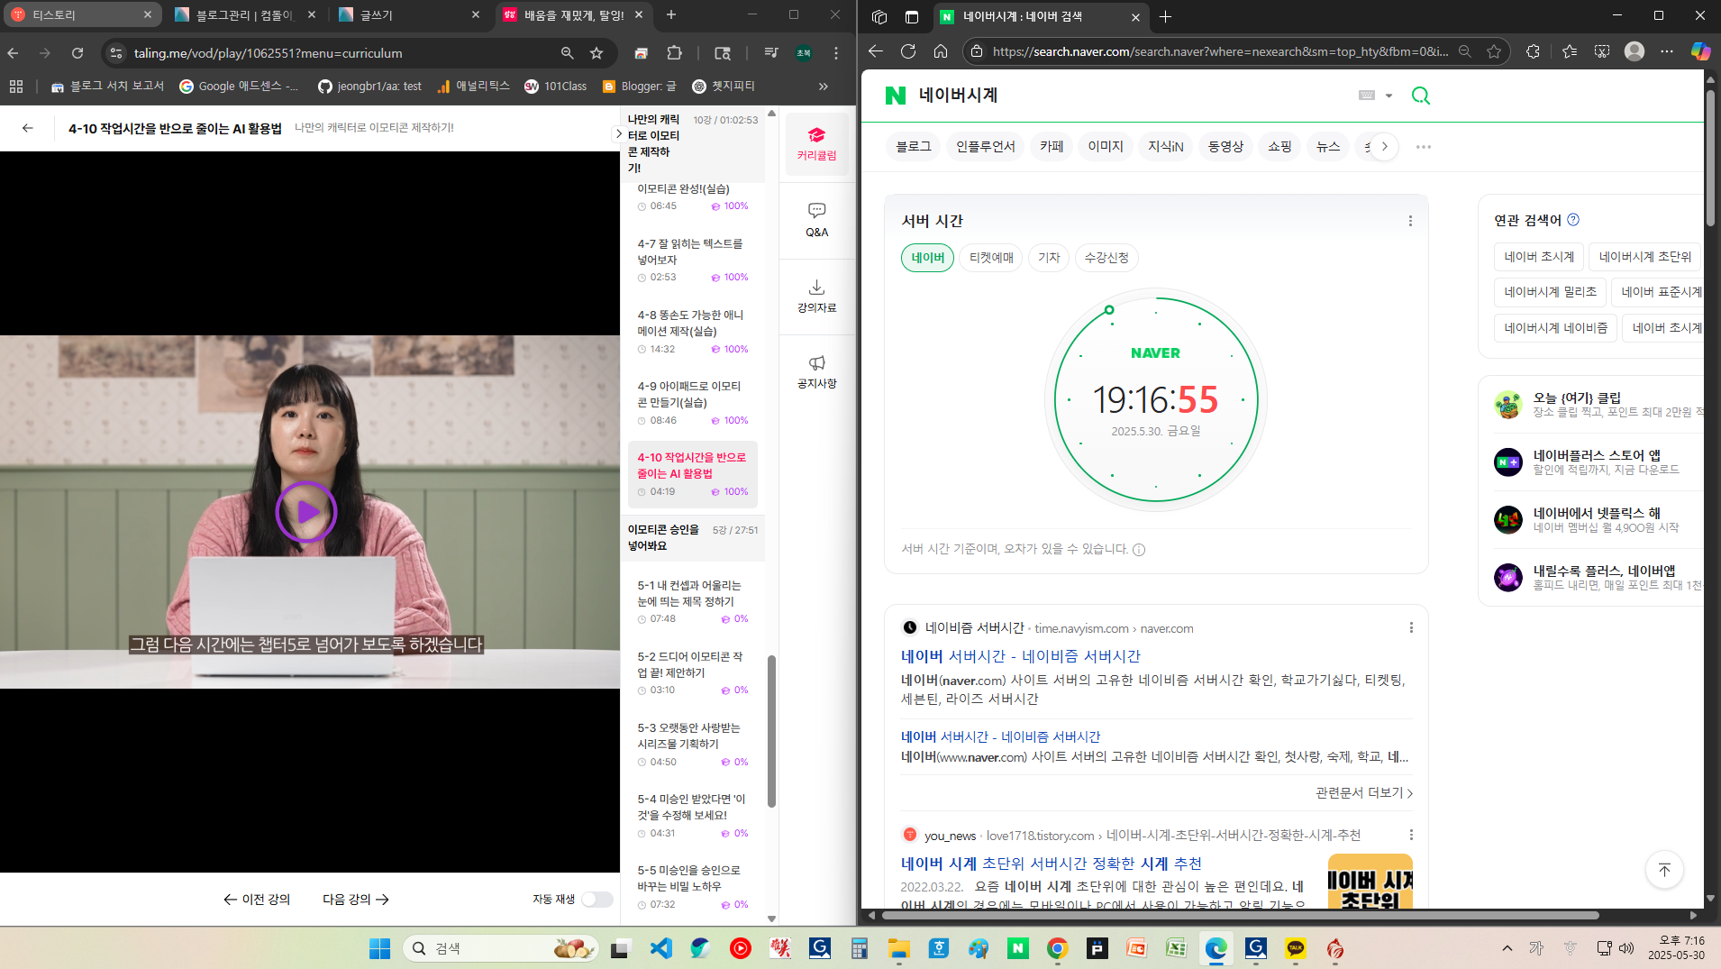The image size is (1721, 969).
Task: Open lesson 4-9 아이패드로 이모티콘 만들기
Action: tap(693, 402)
